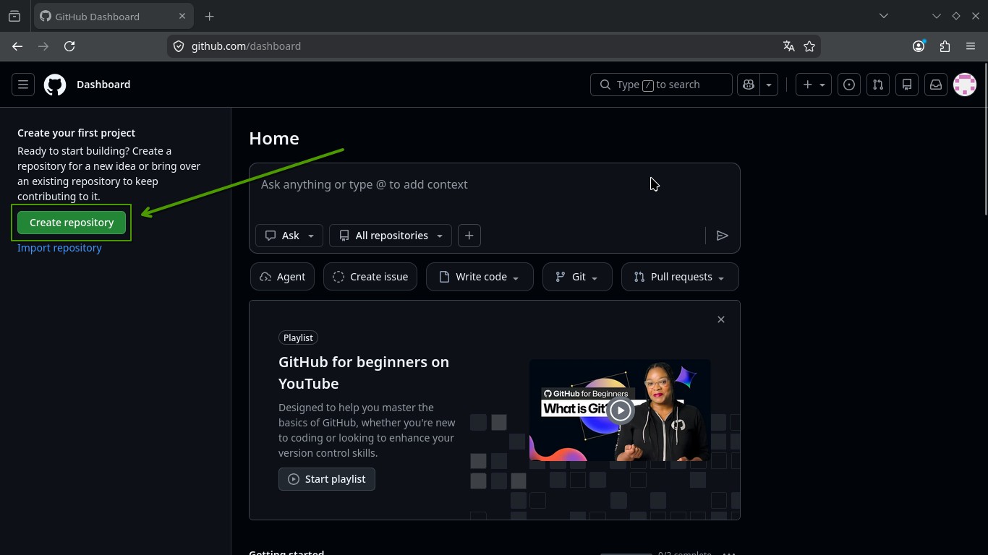The width and height of the screenshot is (988, 555).
Task: Focus the Type / to search field
Action: pos(661,85)
